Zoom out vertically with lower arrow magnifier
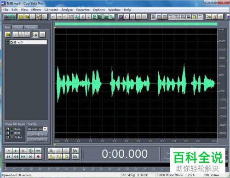 (75, 156)
